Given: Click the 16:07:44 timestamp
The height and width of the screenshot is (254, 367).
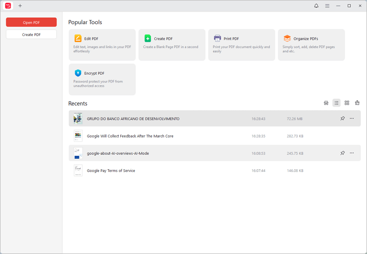Looking at the screenshot, I should click(x=258, y=171).
